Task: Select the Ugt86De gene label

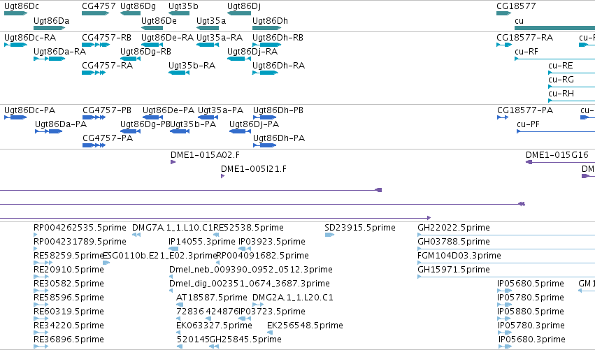Action: (159, 21)
